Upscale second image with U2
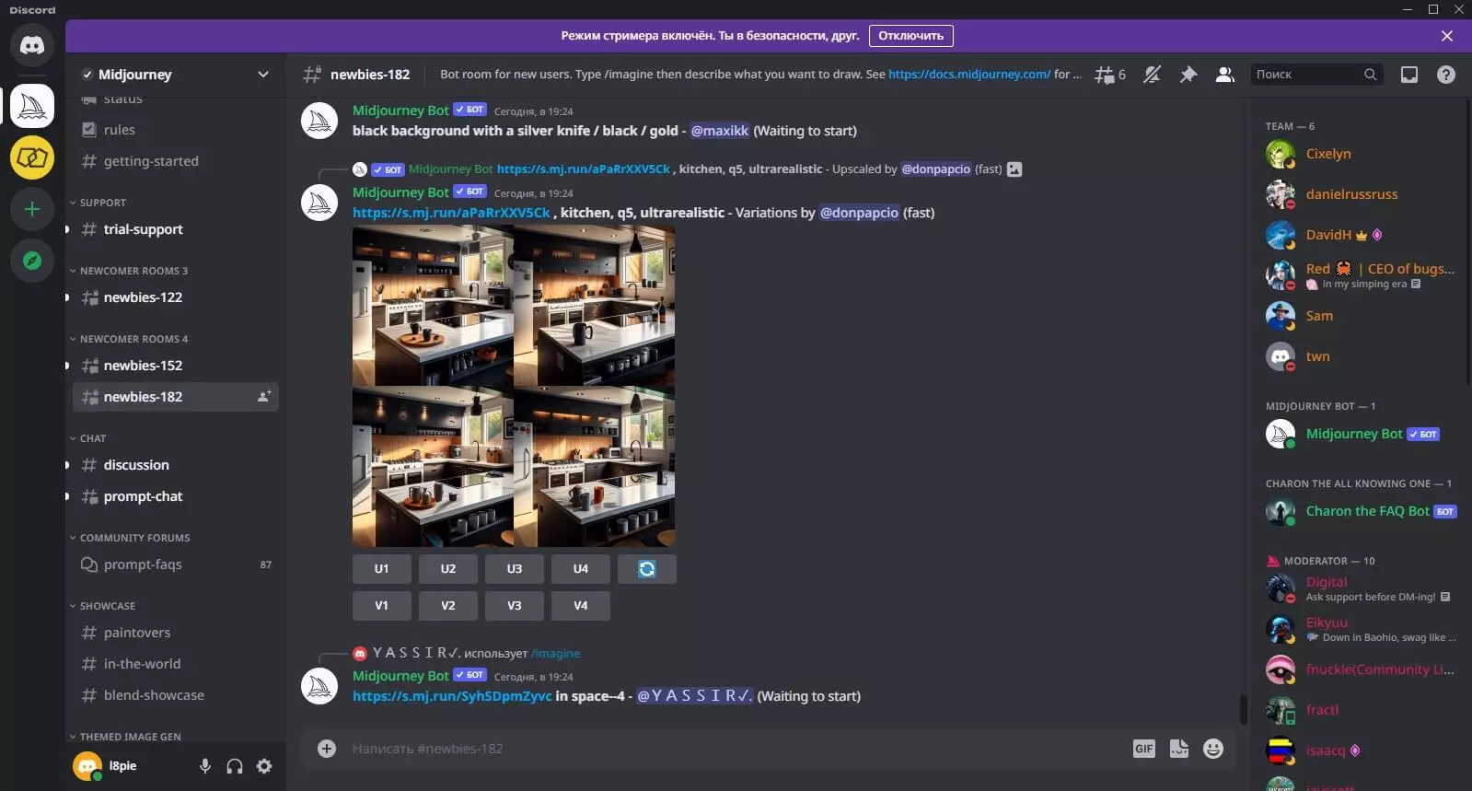1472x791 pixels. click(x=447, y=569)
